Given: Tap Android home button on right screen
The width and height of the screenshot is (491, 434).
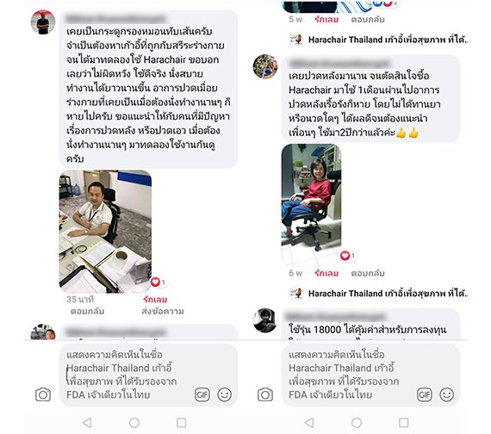Looking at the screenshot, I should tap(357, 423).
